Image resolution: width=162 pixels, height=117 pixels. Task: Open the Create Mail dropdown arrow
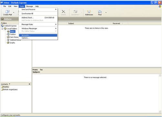click(x=14, y=13)
